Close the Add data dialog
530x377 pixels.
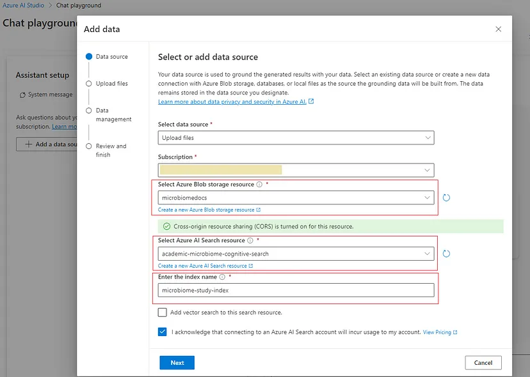498,29
